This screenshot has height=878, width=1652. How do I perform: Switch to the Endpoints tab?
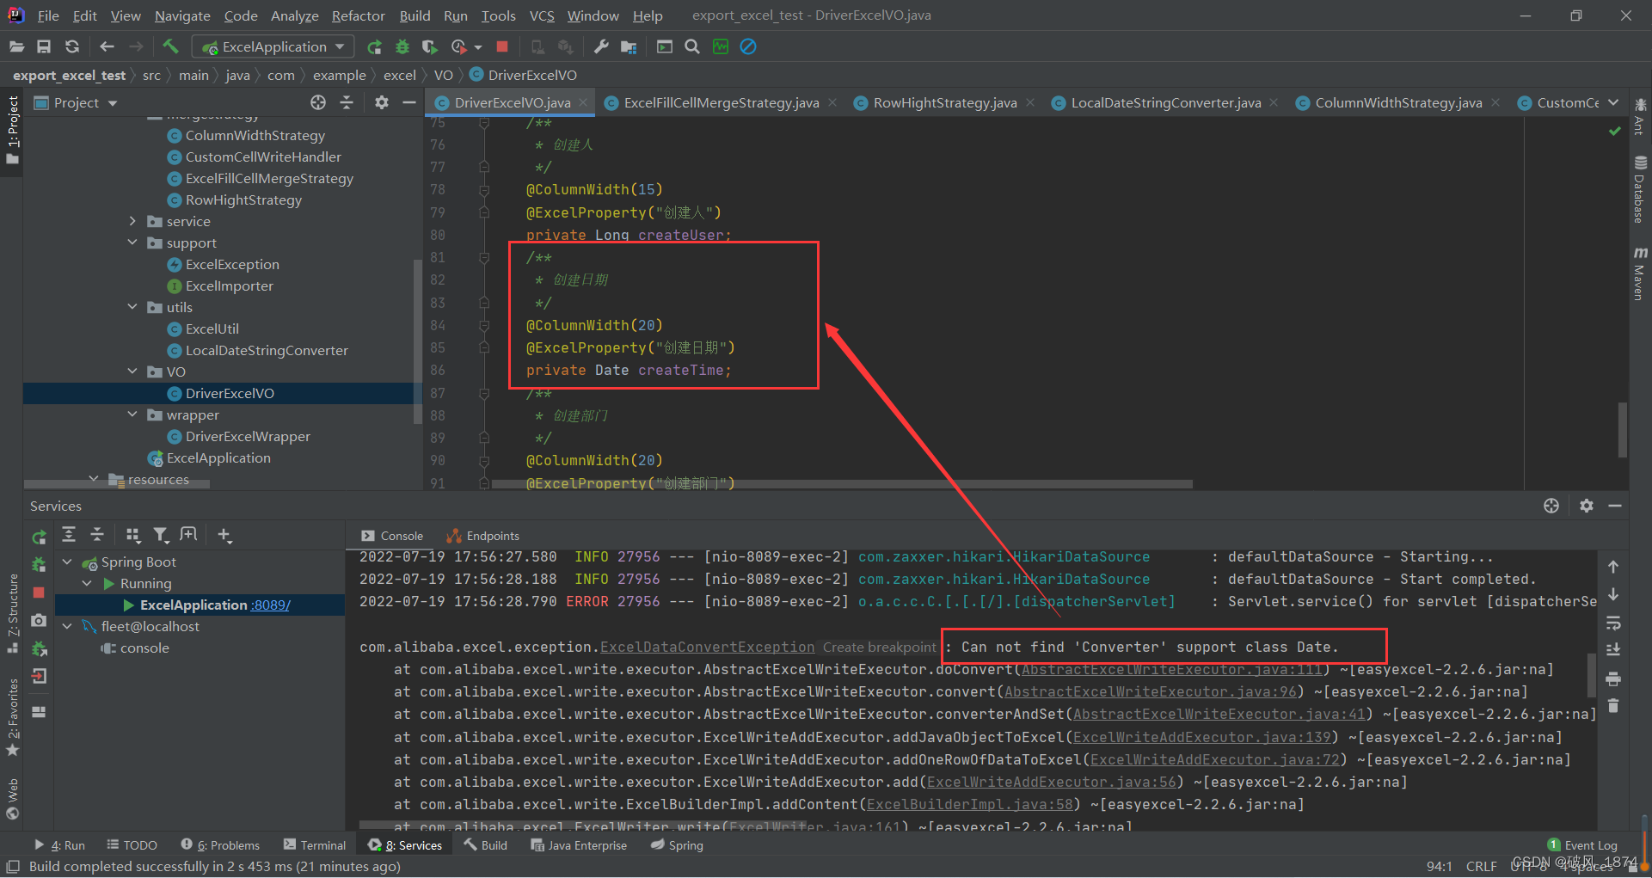pos(491,536)
